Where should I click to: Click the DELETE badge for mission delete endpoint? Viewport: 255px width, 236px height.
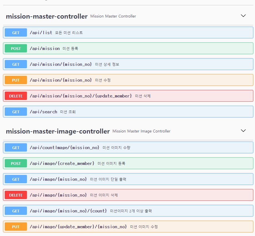[x=16, y=96]
